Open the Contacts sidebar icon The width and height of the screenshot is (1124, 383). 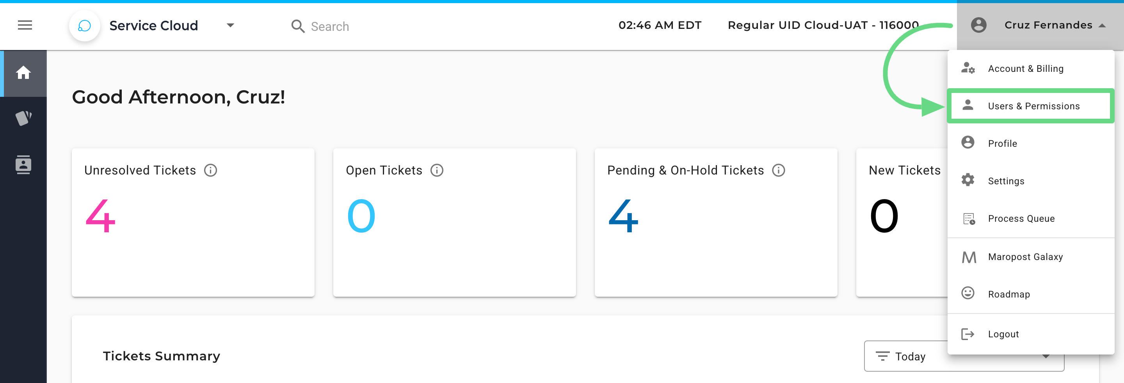pos(23,165)
